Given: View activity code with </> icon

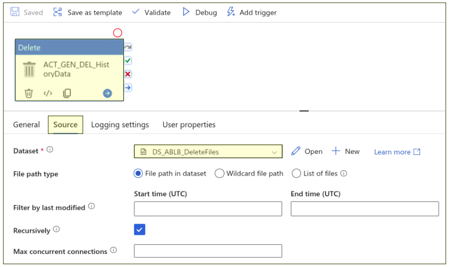Looking at the screenshot, I should [x=48, y=94].
